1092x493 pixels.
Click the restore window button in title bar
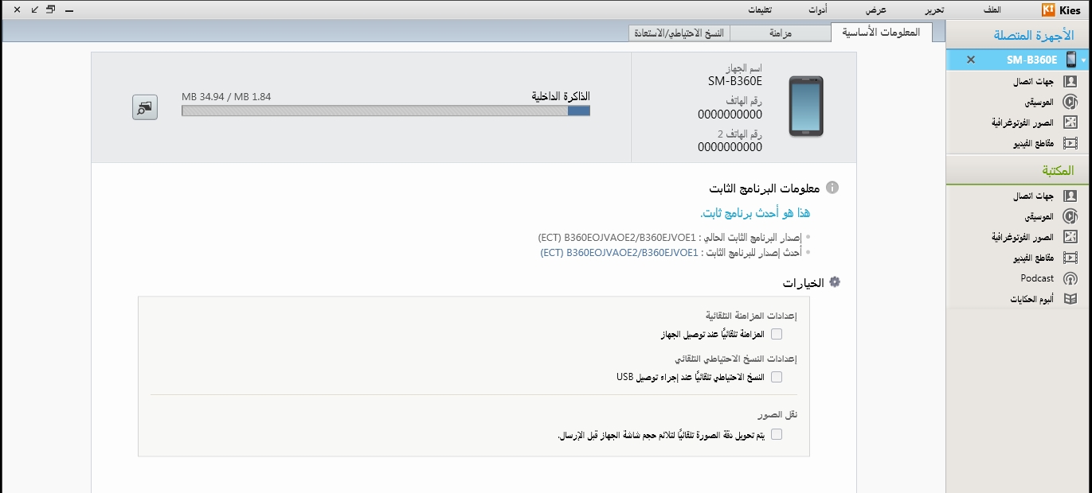pyautogui.click(x=50, y=10)
